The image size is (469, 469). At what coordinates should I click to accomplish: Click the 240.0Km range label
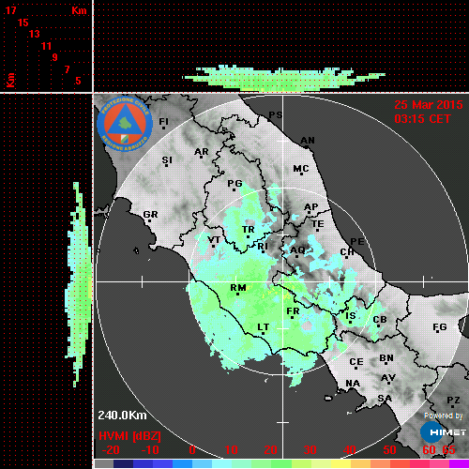122,416
